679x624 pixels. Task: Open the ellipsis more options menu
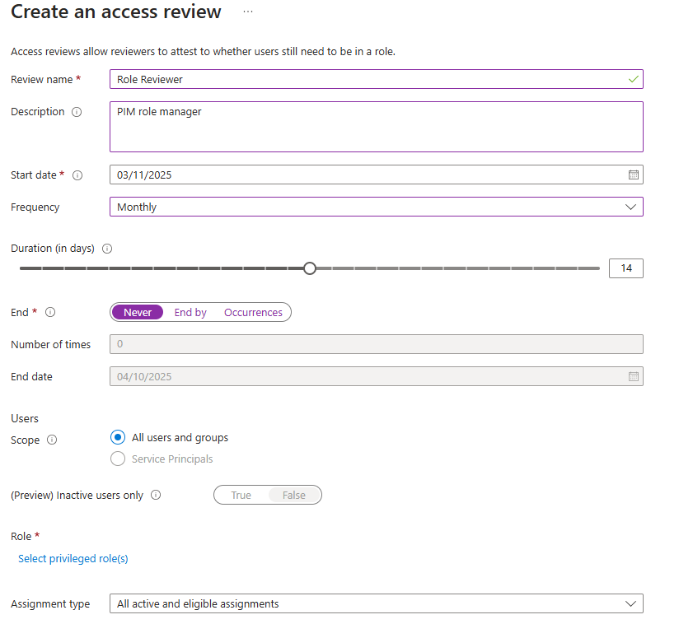(x=248, y=12)
